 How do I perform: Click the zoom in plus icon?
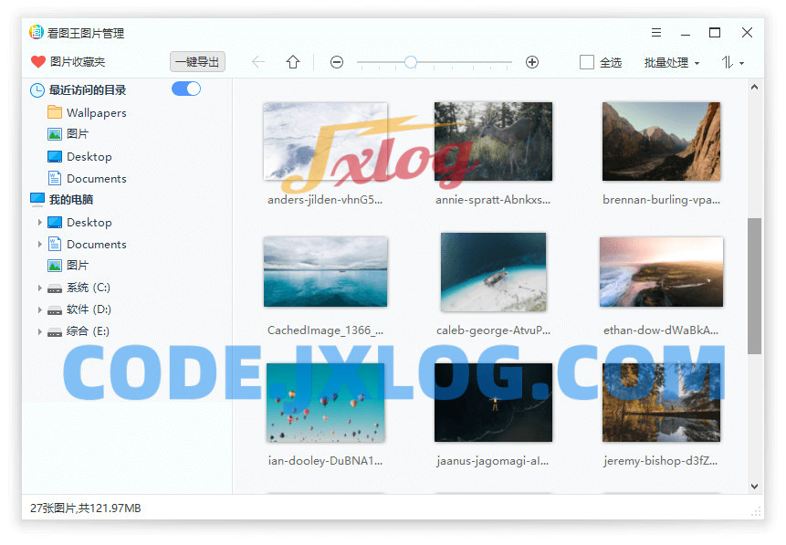tap(532, 62)
